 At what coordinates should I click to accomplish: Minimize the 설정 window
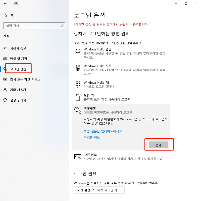[176, 4]
